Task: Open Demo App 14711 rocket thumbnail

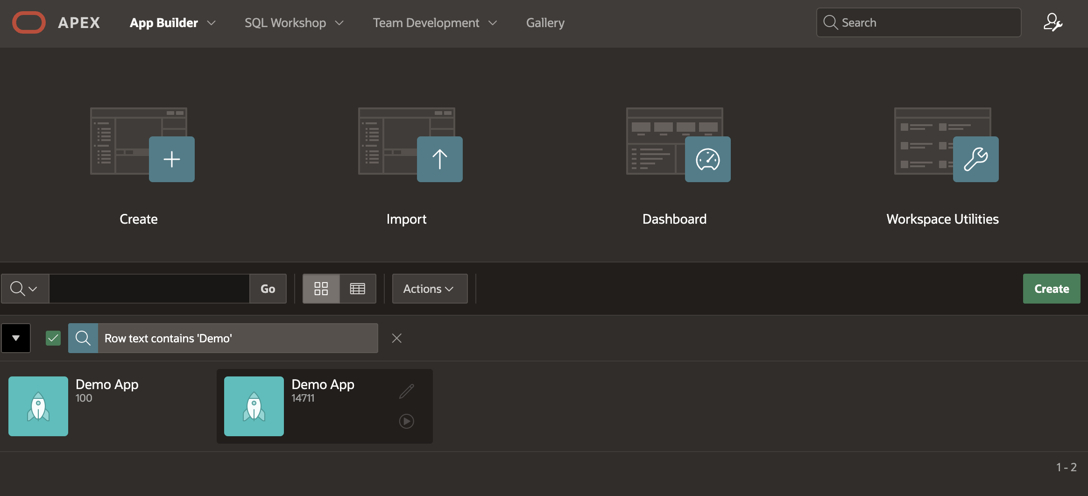Action: tap(254, 406)
